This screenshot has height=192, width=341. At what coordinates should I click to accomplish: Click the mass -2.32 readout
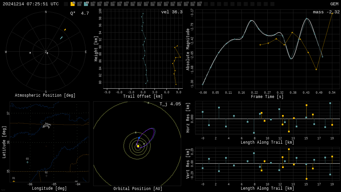tap(326, 12)
